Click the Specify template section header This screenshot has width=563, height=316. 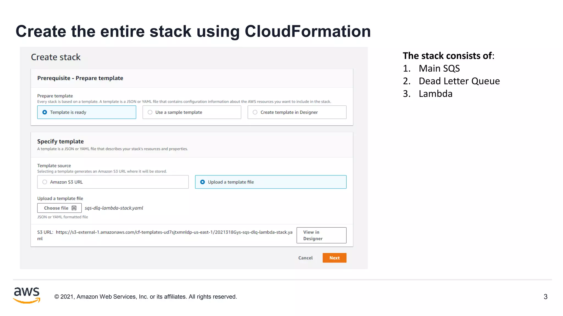(x=60, y=142)
